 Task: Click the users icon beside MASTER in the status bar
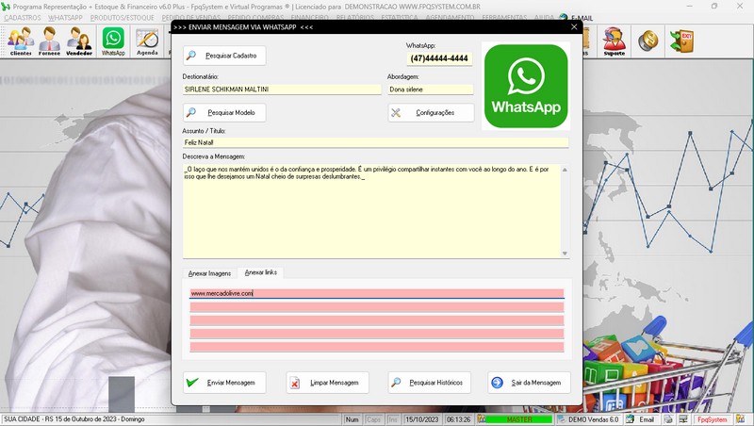(x=482, y=419)
